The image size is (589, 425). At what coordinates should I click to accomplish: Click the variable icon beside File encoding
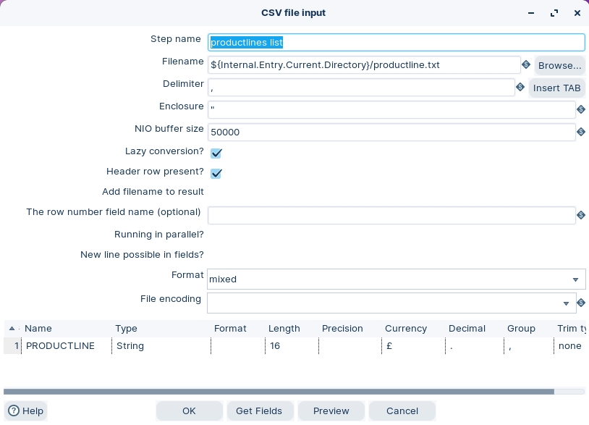coord(581,303)
